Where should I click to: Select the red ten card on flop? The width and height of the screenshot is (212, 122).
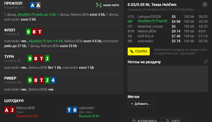pyautogui.click(x=40, y=32)
